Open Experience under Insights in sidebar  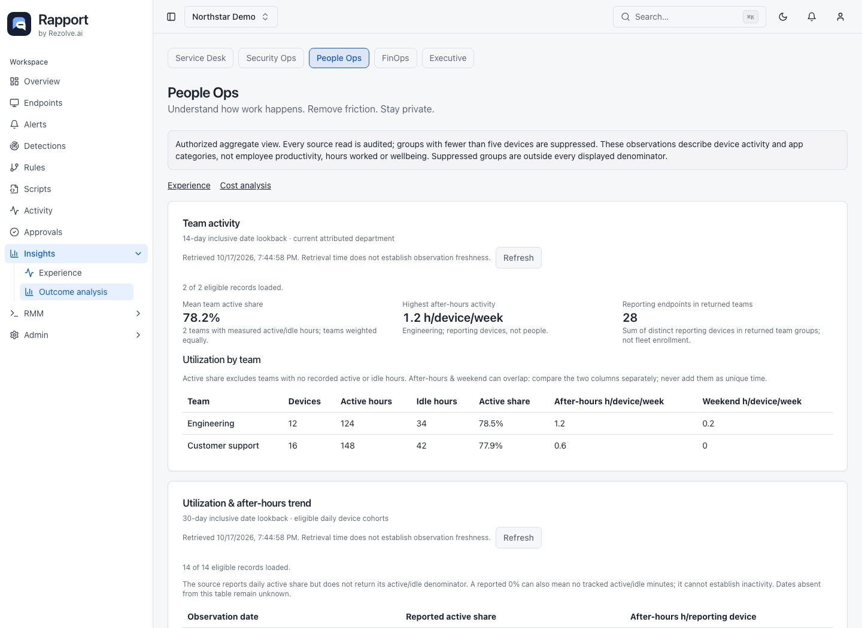click(77, 273)
